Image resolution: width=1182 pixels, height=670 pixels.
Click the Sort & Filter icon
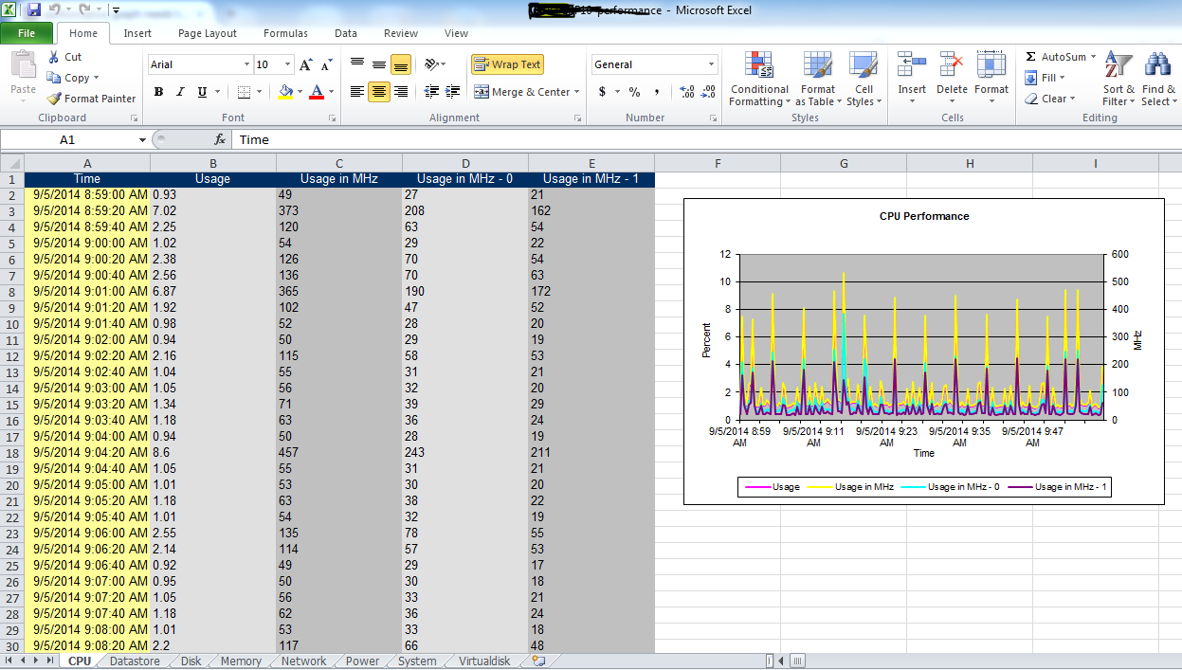1118,66
